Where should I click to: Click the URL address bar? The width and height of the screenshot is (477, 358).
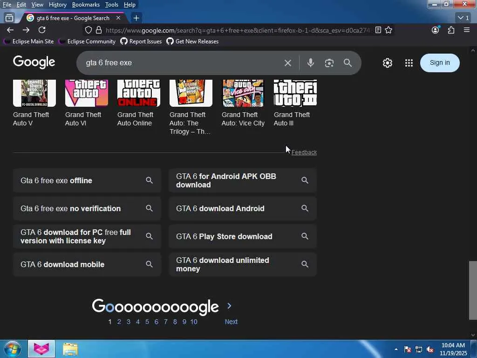[237, 30]
